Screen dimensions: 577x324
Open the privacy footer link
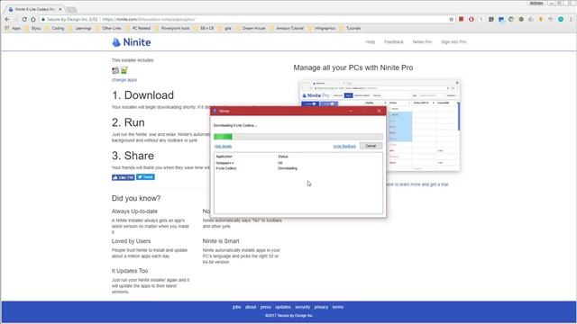coord(321,307)
